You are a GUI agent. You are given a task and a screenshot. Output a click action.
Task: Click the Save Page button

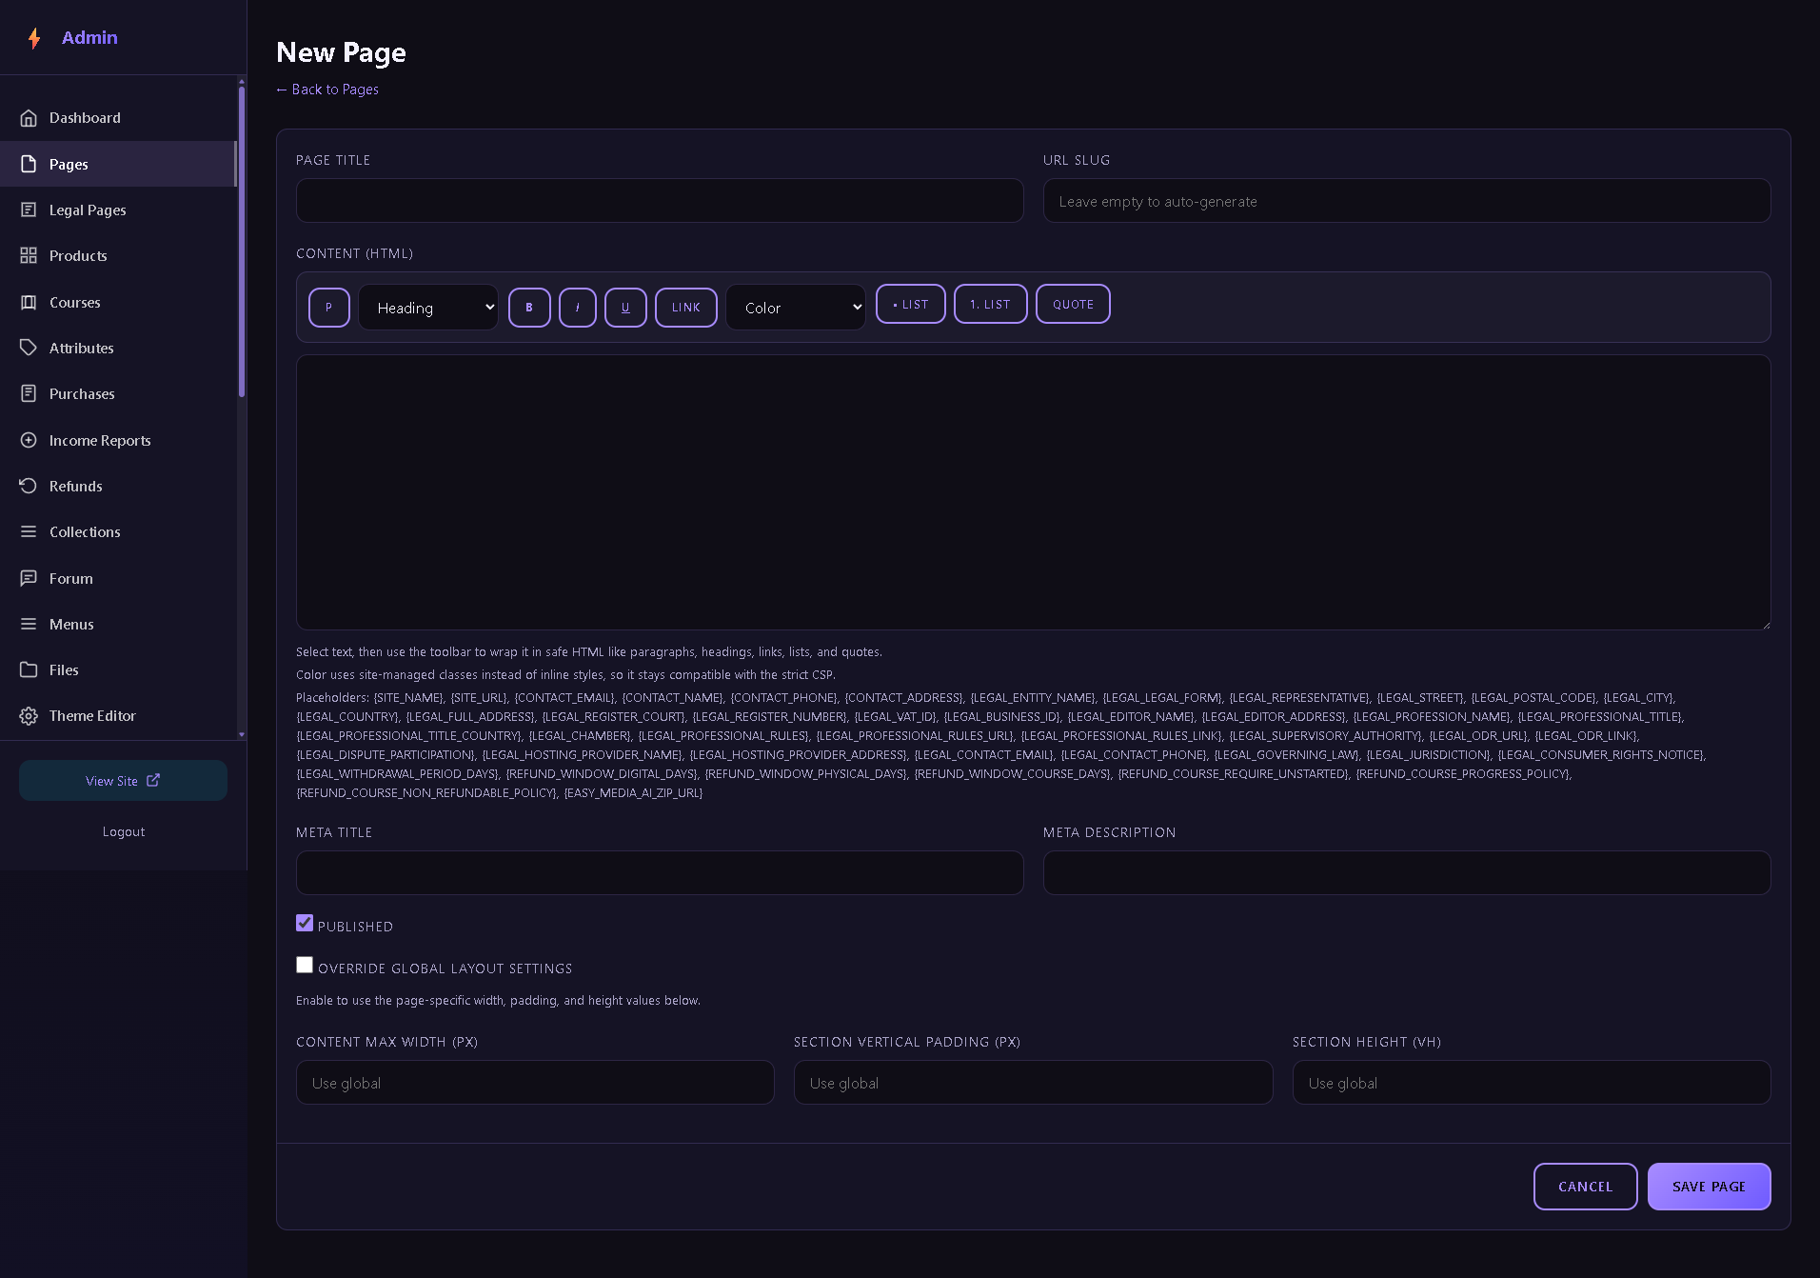click(1709, 1187)
